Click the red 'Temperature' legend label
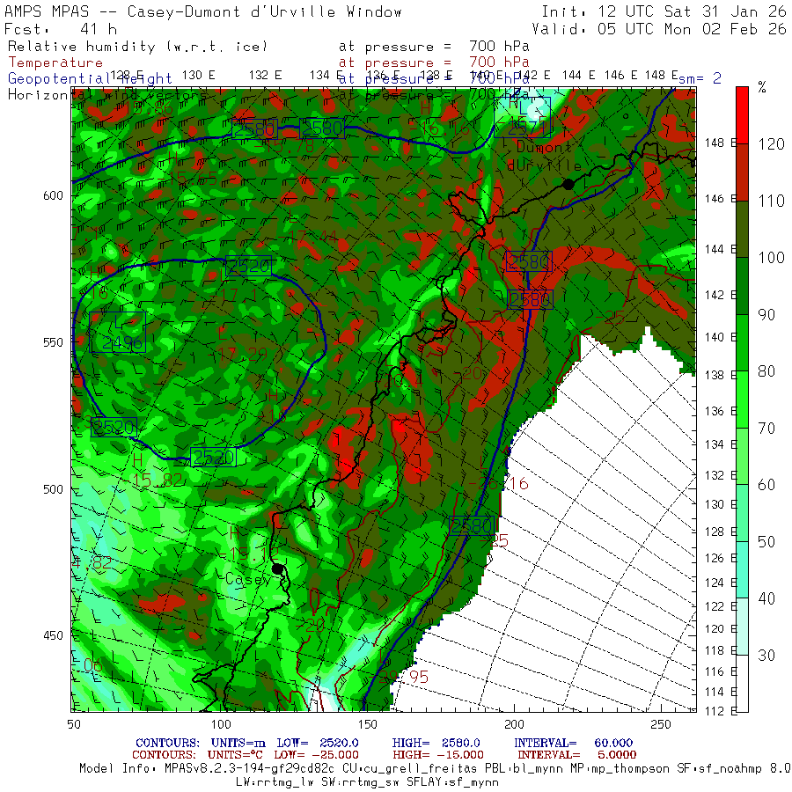The image size is (792, 792). tap(55, 62)
